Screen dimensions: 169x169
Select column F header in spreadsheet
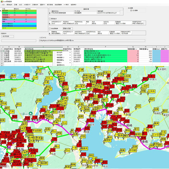coord(106,47)
